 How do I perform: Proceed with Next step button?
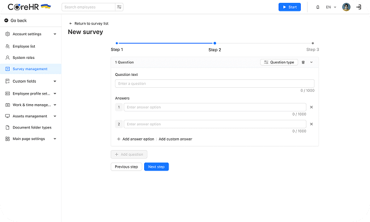[156, 166]
